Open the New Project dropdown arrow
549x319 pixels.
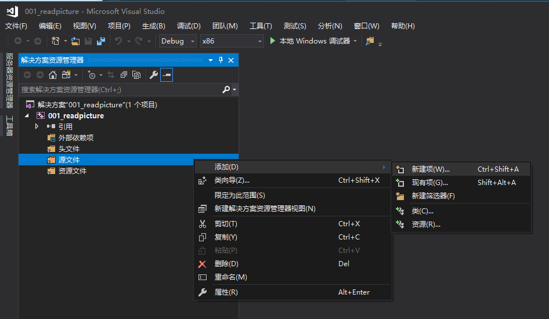(x=65, y=41)
